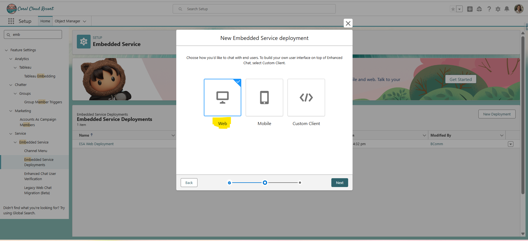Collapse the Embedded Service tree node
Screen dimensions: 528x241
15,142
